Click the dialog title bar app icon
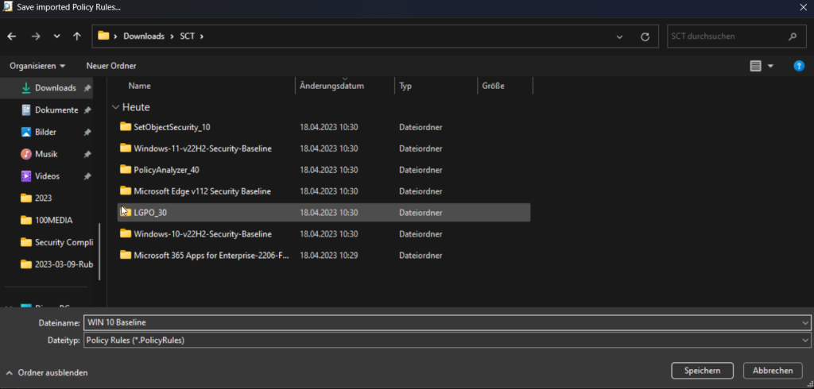The image size is (814, 389). (x=8, y=7)
